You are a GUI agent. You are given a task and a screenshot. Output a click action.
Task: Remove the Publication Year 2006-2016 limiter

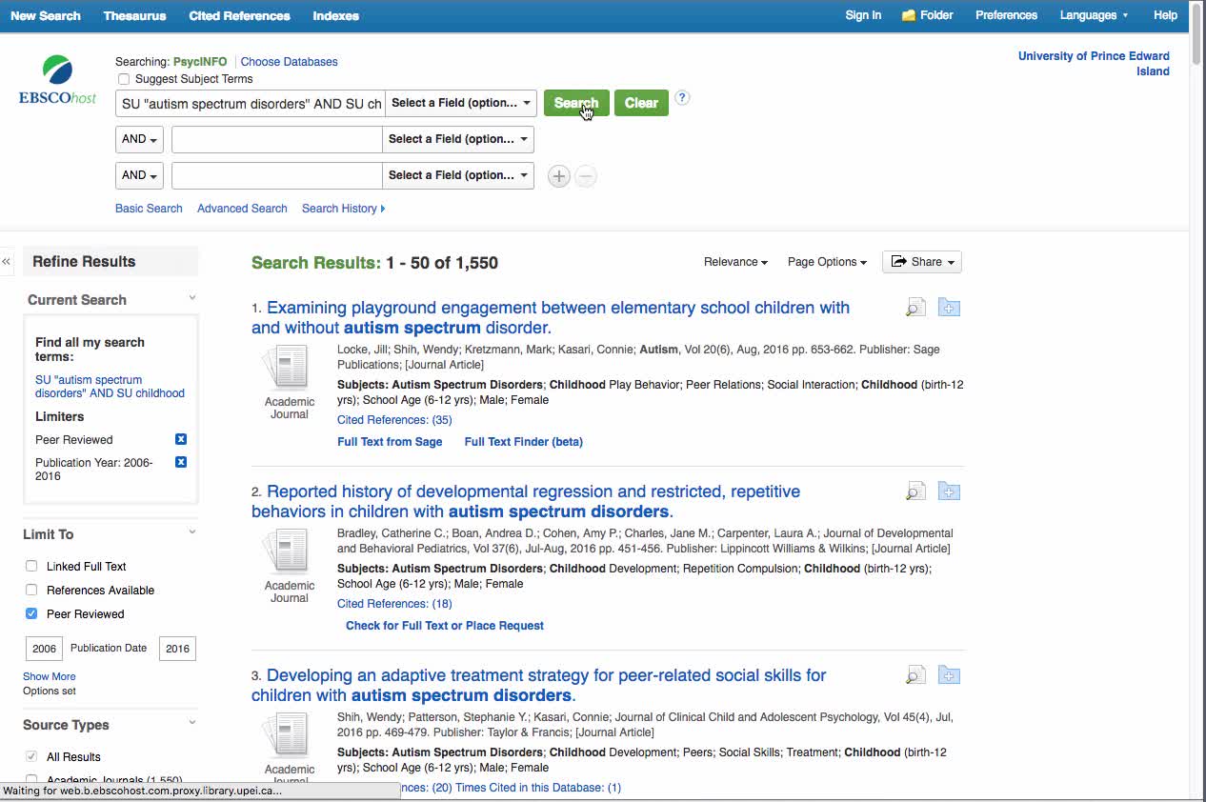pos(180,462)
